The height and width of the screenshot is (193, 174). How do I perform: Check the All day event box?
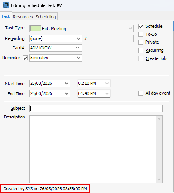[x=141, y=93]
